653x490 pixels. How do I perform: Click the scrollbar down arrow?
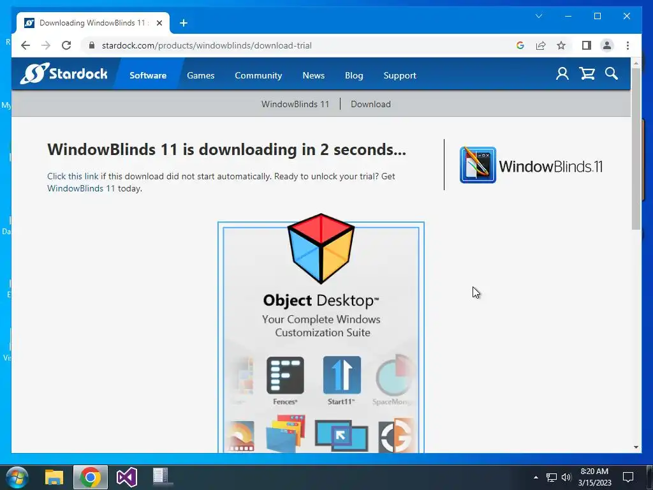coord(636,447)
